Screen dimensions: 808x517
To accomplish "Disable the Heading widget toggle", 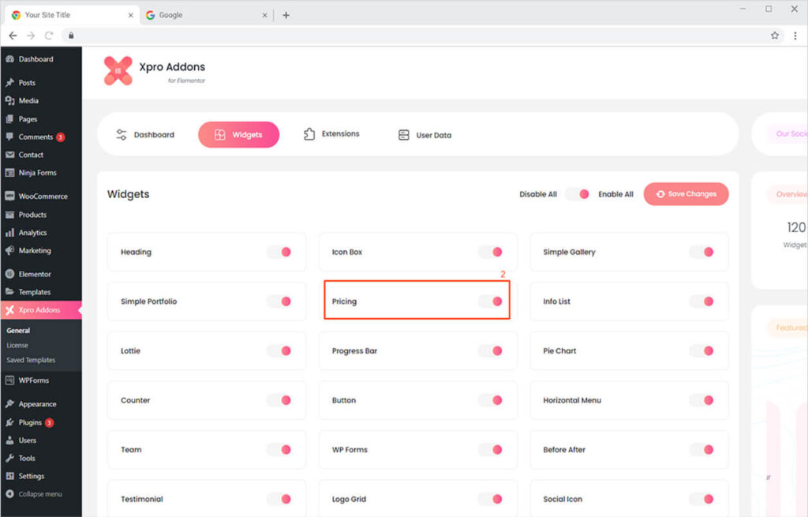I will (279, 252).
